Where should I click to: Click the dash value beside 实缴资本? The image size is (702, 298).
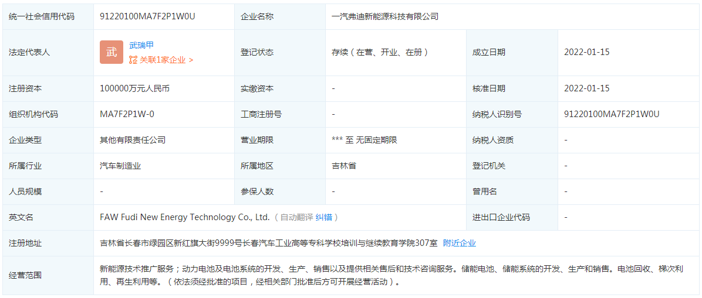pyautogui.click(x=334, y=88)
